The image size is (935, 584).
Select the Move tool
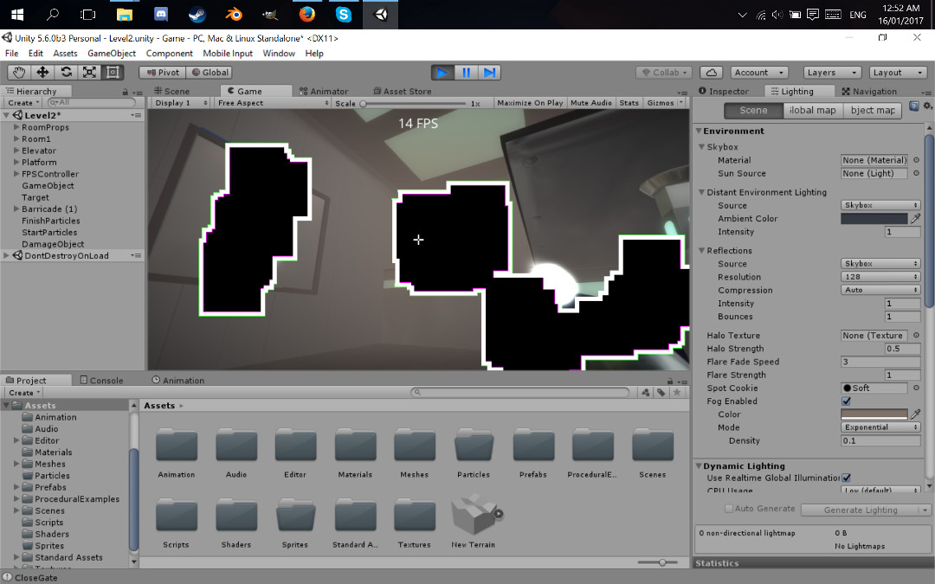coord(42,73)
